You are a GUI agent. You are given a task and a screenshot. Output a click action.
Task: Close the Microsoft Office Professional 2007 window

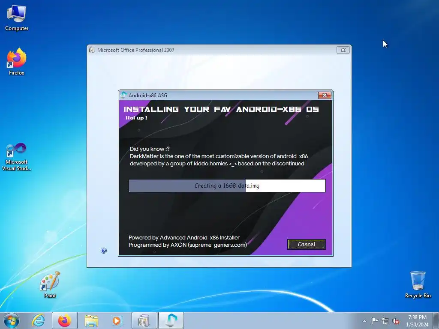pyautogui.click(x=343, y=50)
